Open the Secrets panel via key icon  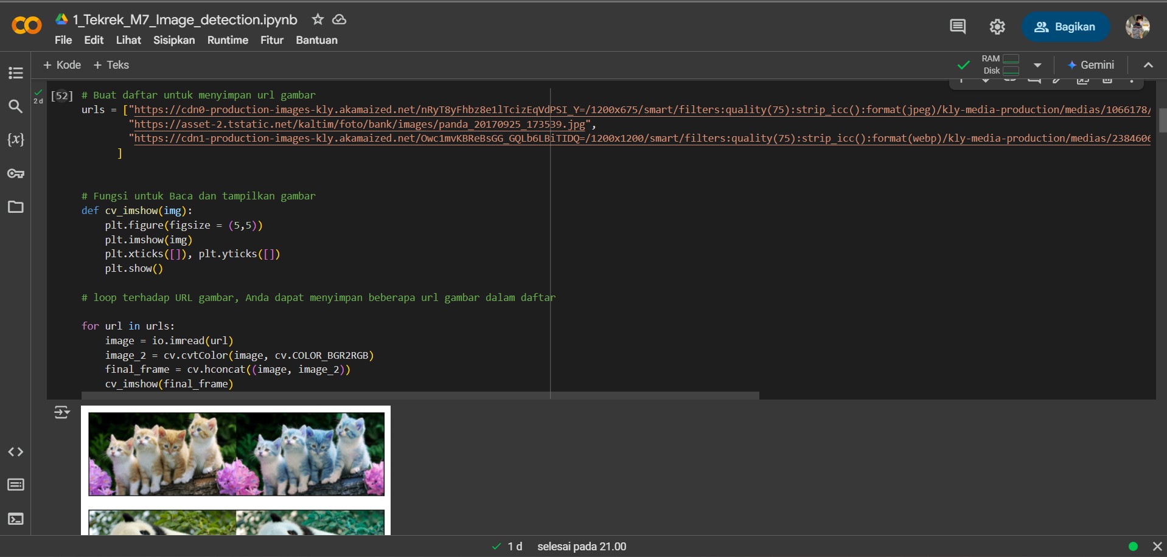pyautogui.click(x=15, y=174)
